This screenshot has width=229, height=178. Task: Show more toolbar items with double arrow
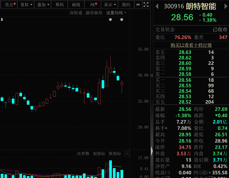[138, 5]
